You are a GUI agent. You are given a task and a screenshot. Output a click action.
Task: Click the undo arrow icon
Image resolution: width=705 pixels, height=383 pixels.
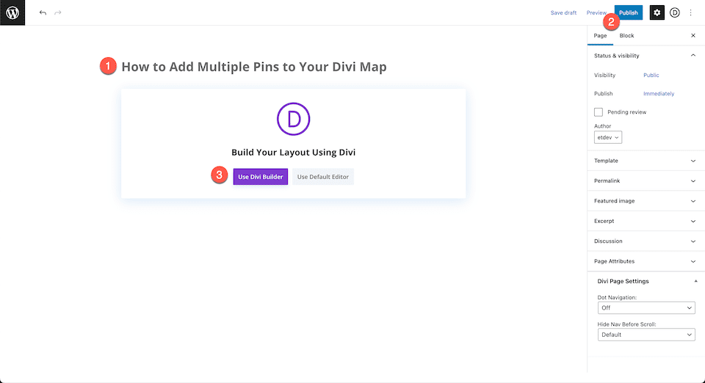[x=43, y=13]
